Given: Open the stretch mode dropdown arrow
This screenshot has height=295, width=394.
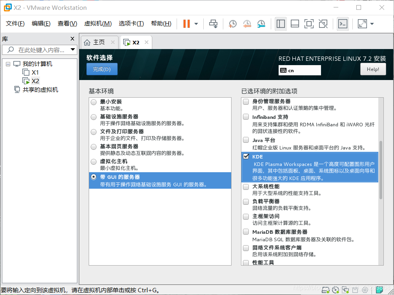Looking at the screenshot, I should (x=372, y=24).
